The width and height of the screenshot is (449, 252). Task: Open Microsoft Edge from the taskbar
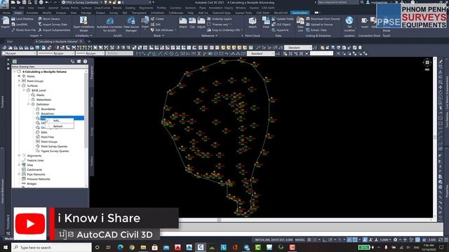coord(120,247)
